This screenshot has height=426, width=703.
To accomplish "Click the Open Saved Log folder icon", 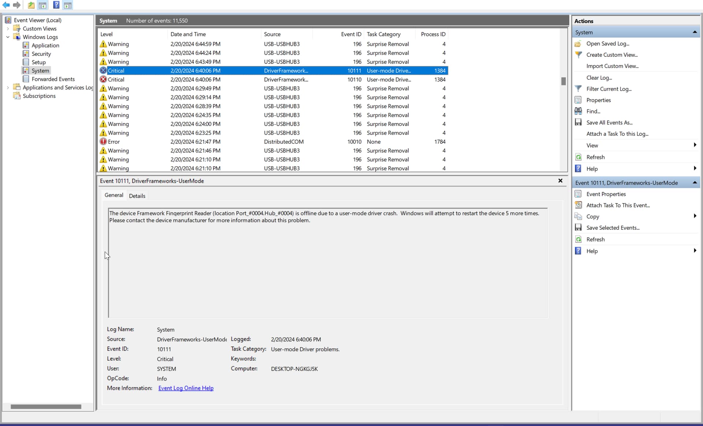I will pyautogui.click(x=578, y=44).
